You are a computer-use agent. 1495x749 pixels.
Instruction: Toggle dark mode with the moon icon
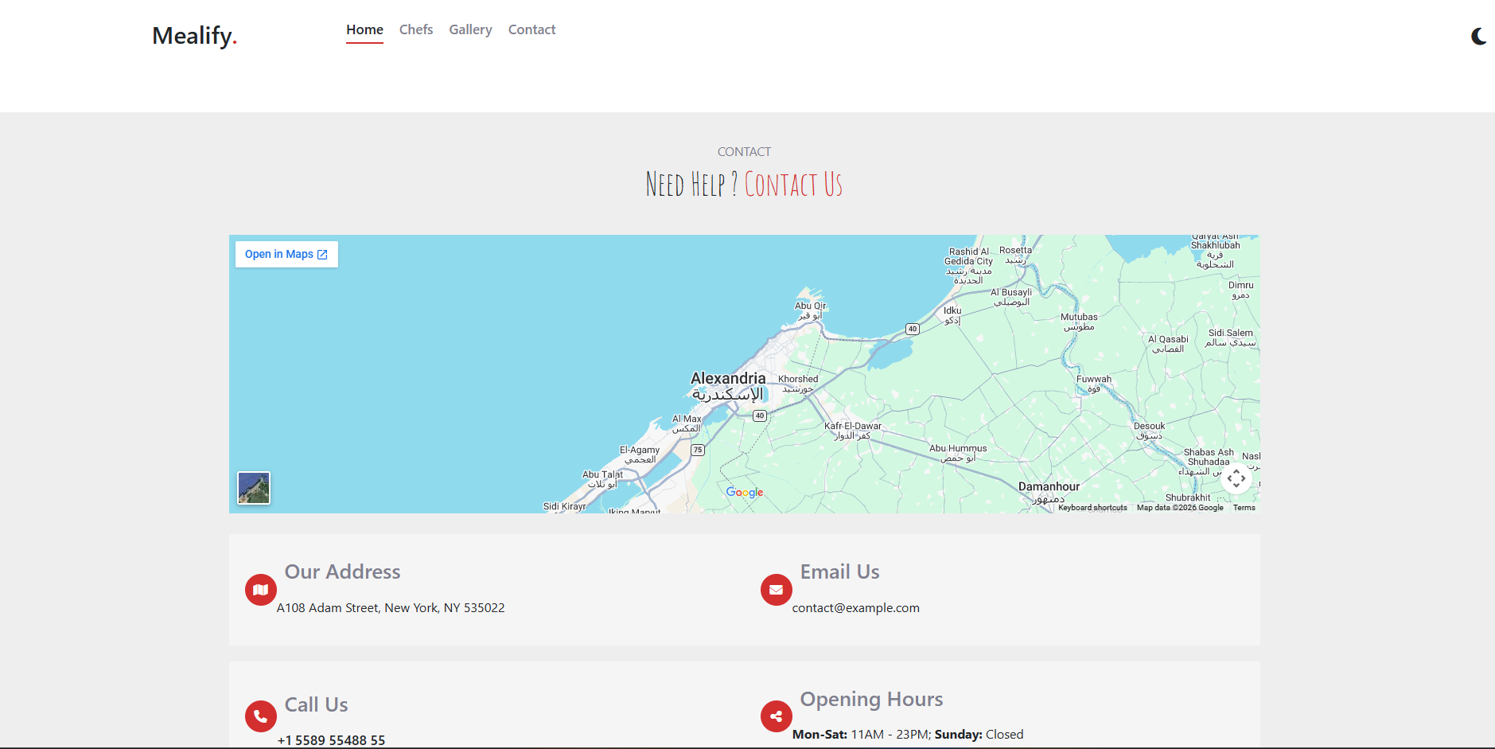coord(1478,37)
